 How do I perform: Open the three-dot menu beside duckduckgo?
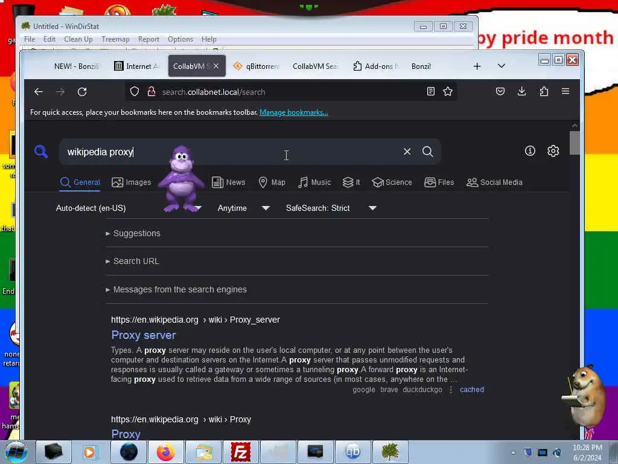tap(451, 390)
